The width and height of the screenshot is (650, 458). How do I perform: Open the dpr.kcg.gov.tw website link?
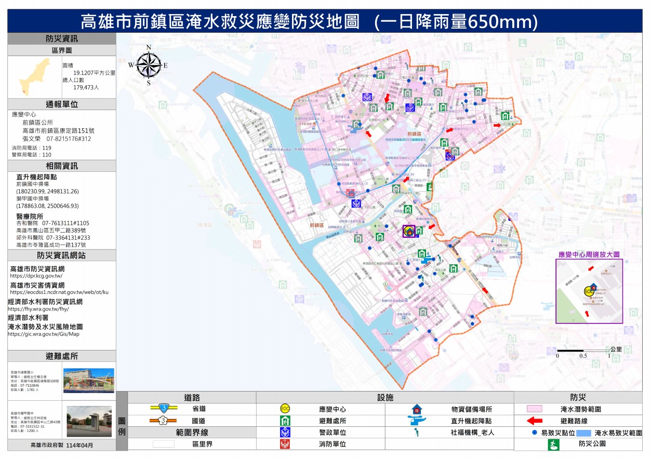[36, 276]
